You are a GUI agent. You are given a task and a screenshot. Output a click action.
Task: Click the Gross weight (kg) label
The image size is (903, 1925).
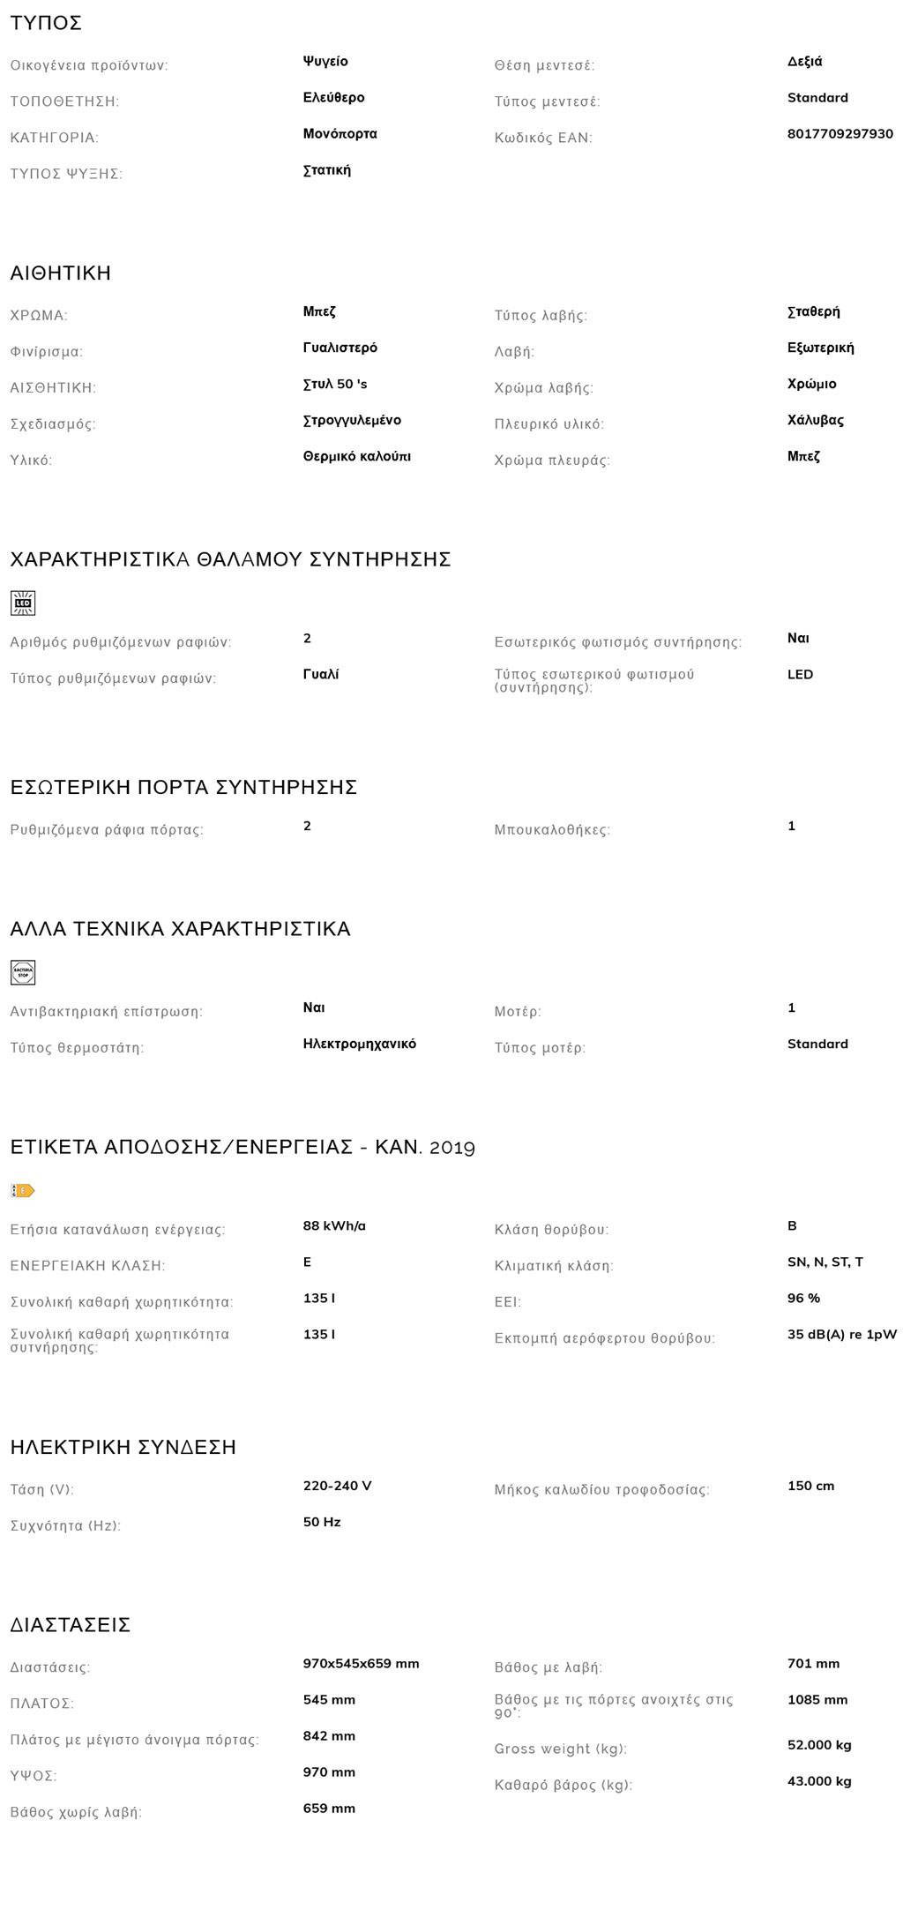[561, 1749]
